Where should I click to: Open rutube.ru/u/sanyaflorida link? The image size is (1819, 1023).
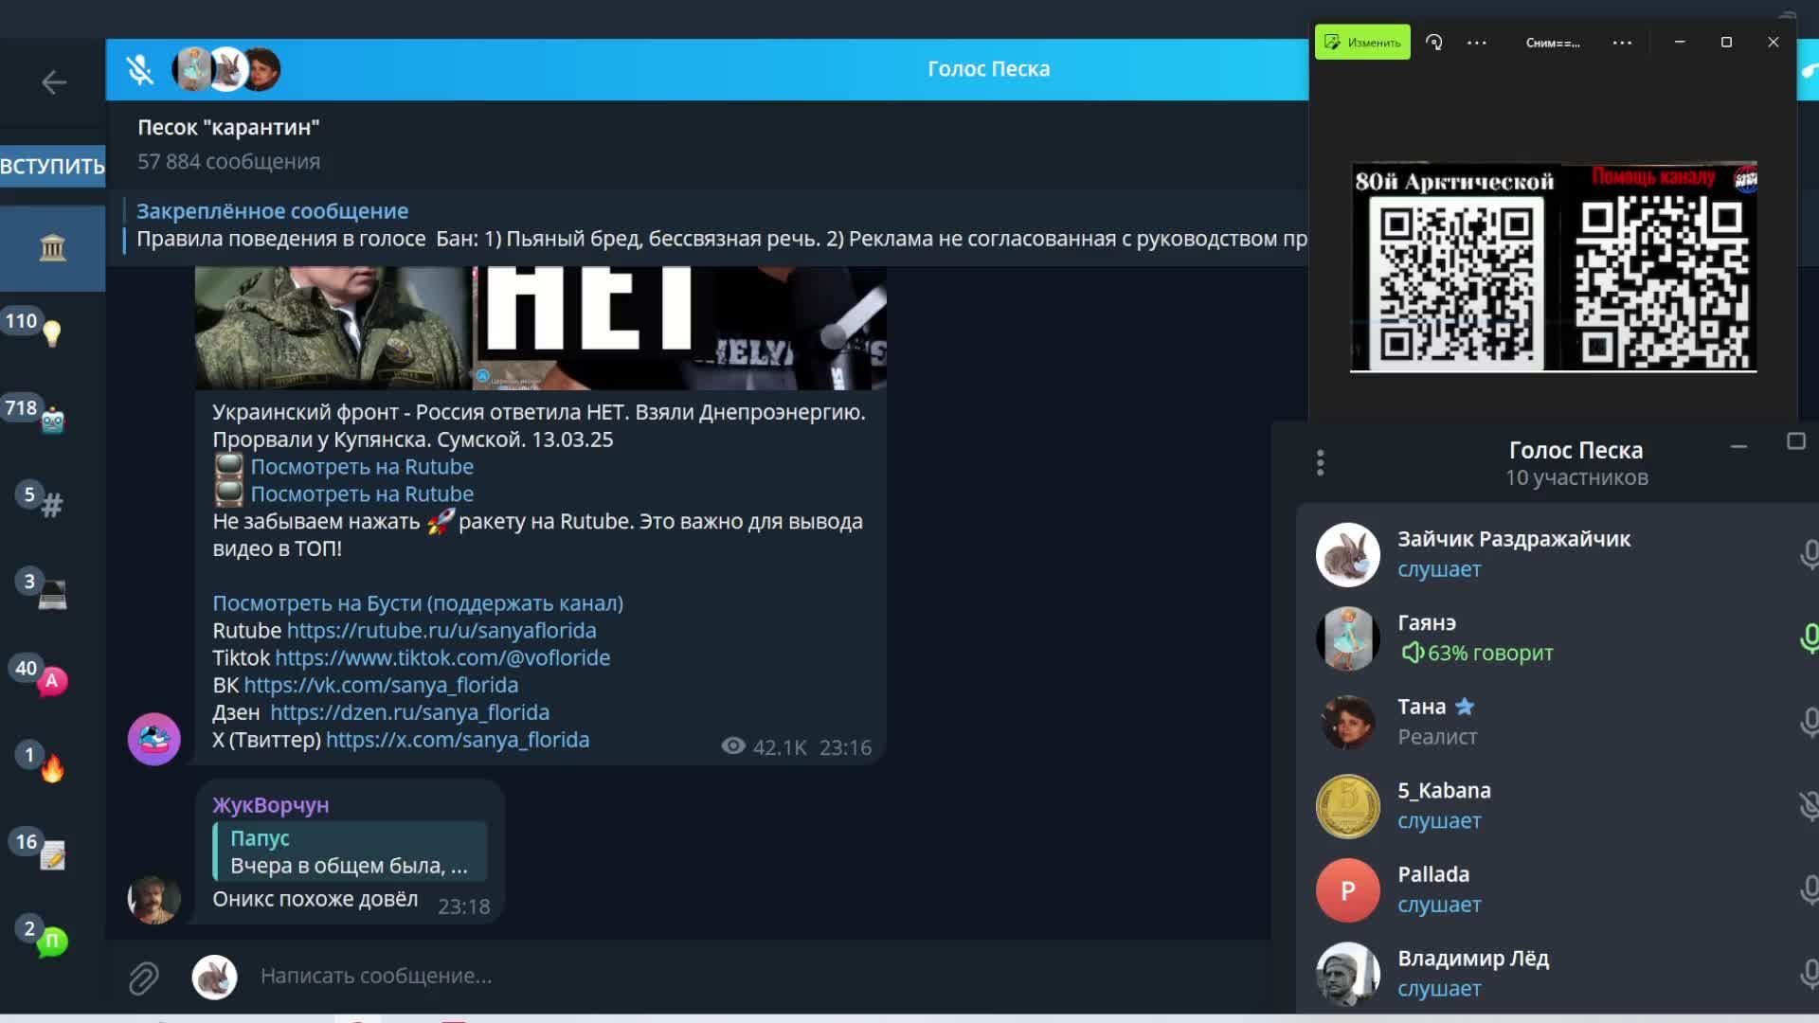[x=441, y=631]
